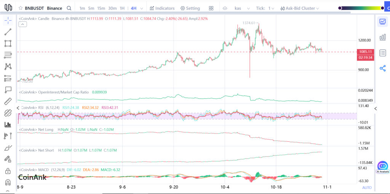This screenshot has height=194, width=390.
Task: Open the share icon in right sidebar
Action: (x=382, y=68)
